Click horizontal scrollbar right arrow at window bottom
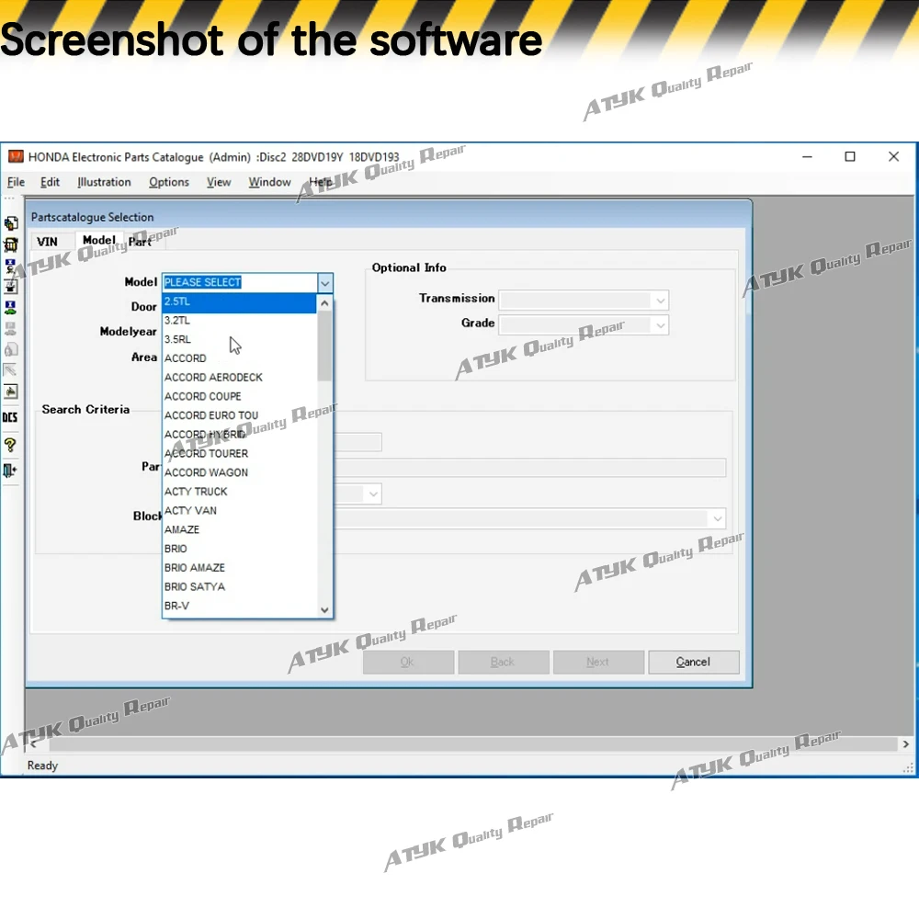 click(x=905, y=744)
